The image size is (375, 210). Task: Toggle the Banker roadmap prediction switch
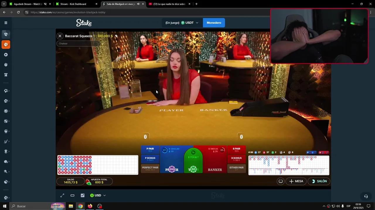point(324,153)
